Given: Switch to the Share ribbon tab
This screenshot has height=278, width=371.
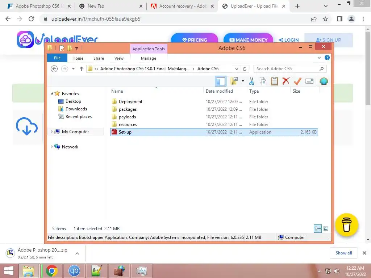Looking at the screenshot, I should pos(99,58).
